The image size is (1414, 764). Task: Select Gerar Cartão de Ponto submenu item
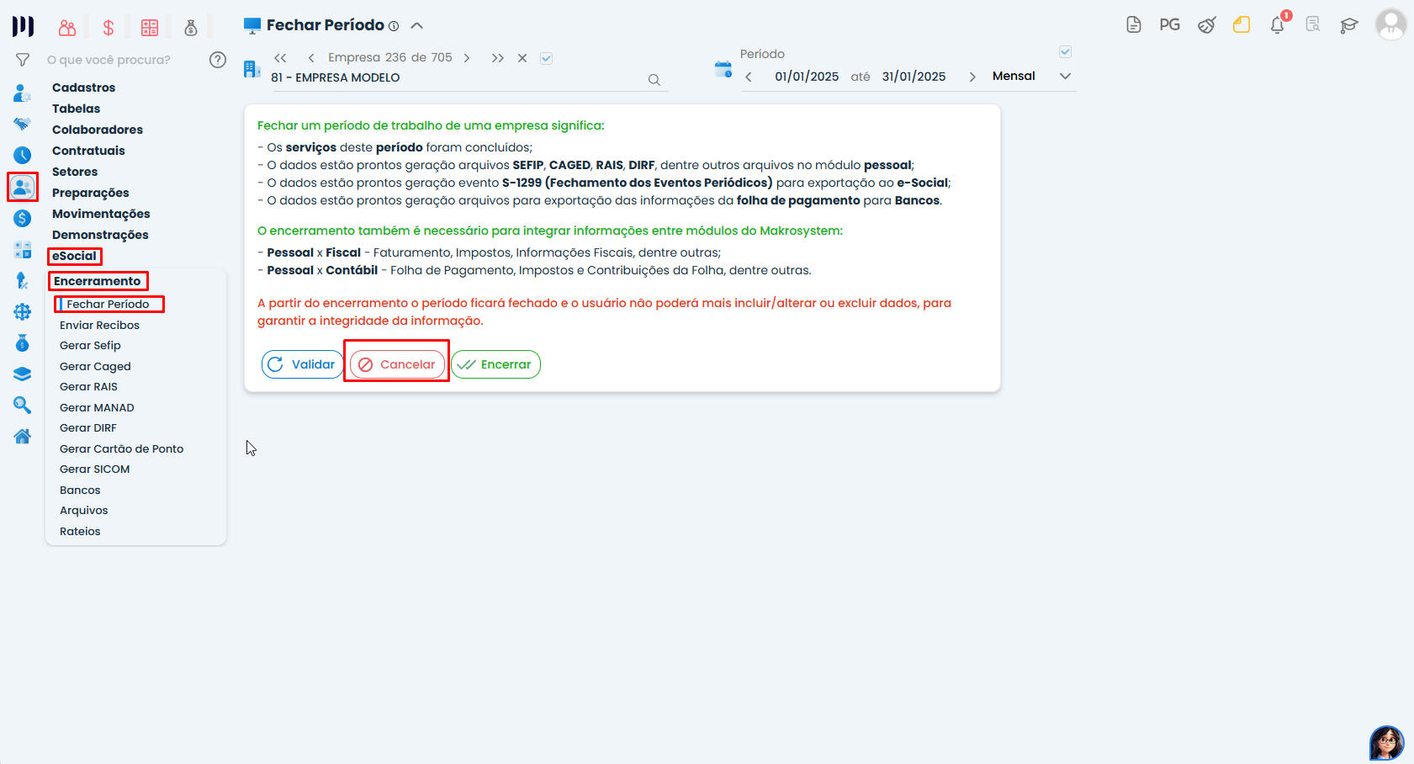click(x=122, y=448)
